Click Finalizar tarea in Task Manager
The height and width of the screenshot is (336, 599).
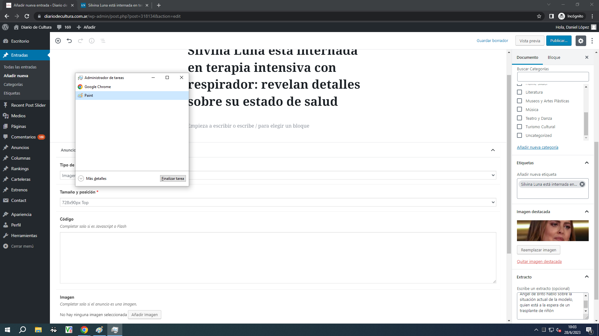pyautogui.click(x=173, y=179)
